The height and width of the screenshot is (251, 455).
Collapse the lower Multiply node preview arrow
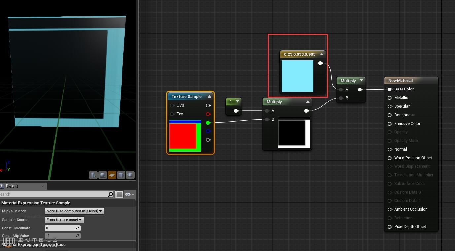coord(308,102)
